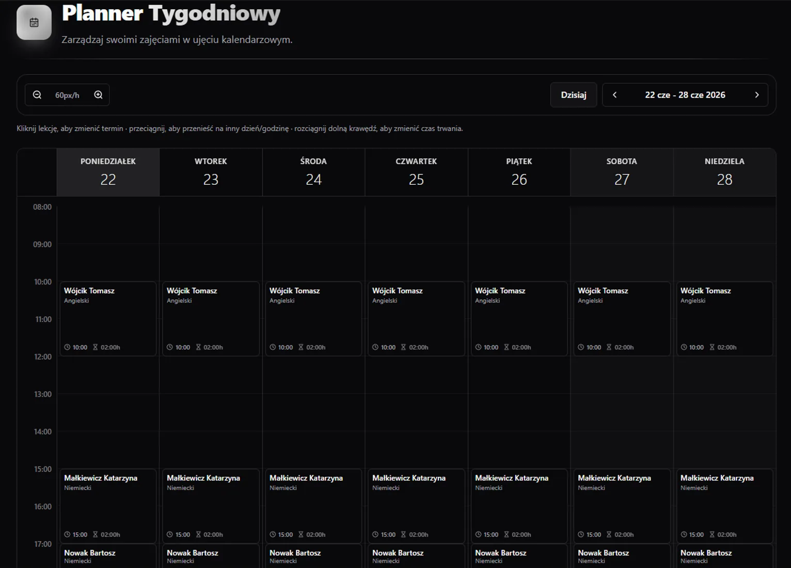Click the 22 cze - 28 cze 2026 date range
Image resolution: width=791 pixels, height=568 pixels.
tap(685, 95)
